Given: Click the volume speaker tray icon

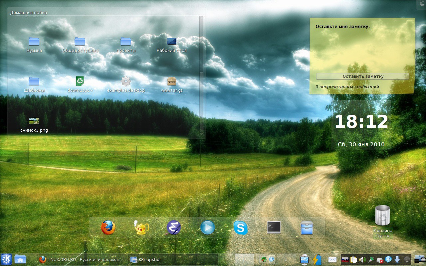Looking at the screenshot, I should pos(362,259).
